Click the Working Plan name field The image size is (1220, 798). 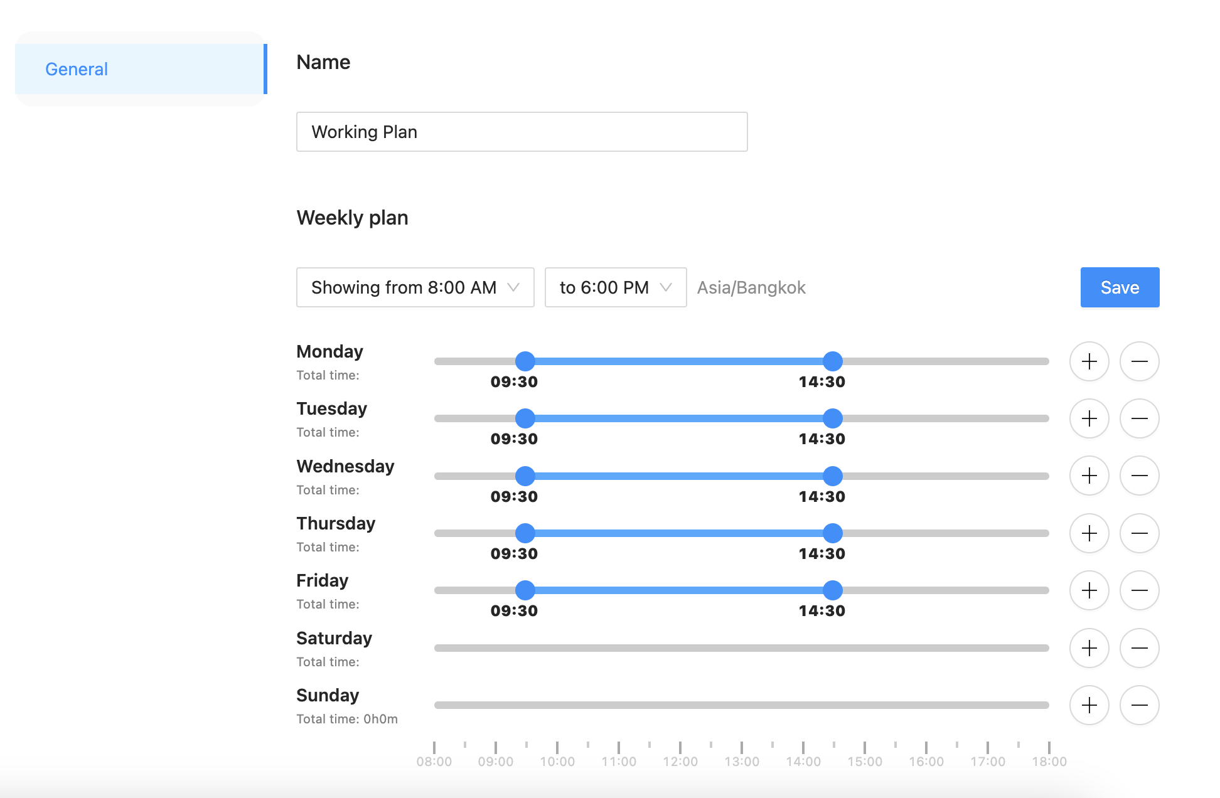(522, 132)
